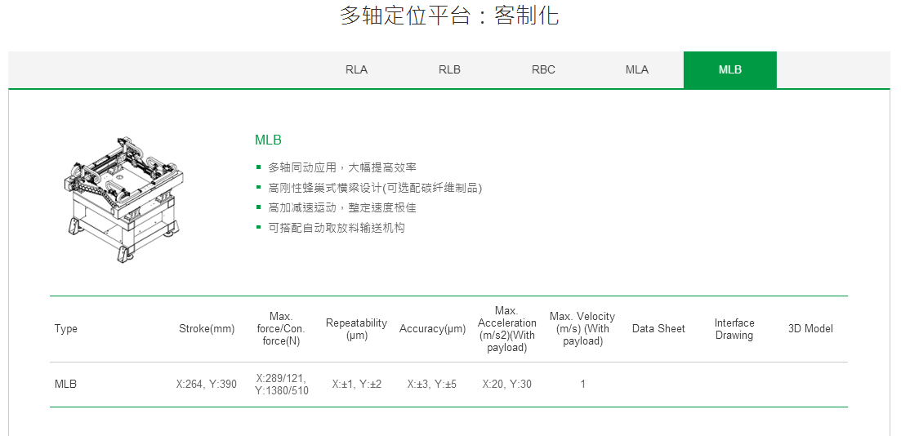This screenshot has height=436, width=901.
Task: Click the active green MLB tab
Action: click(729, 69)
